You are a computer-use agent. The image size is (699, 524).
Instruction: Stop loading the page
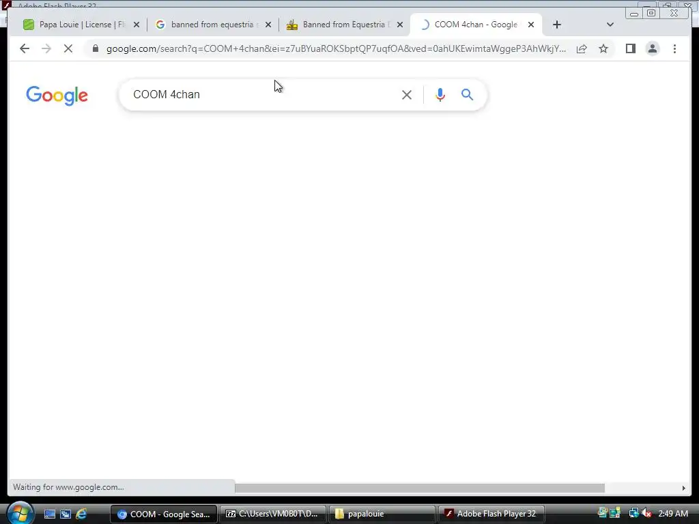coord(68,48)
